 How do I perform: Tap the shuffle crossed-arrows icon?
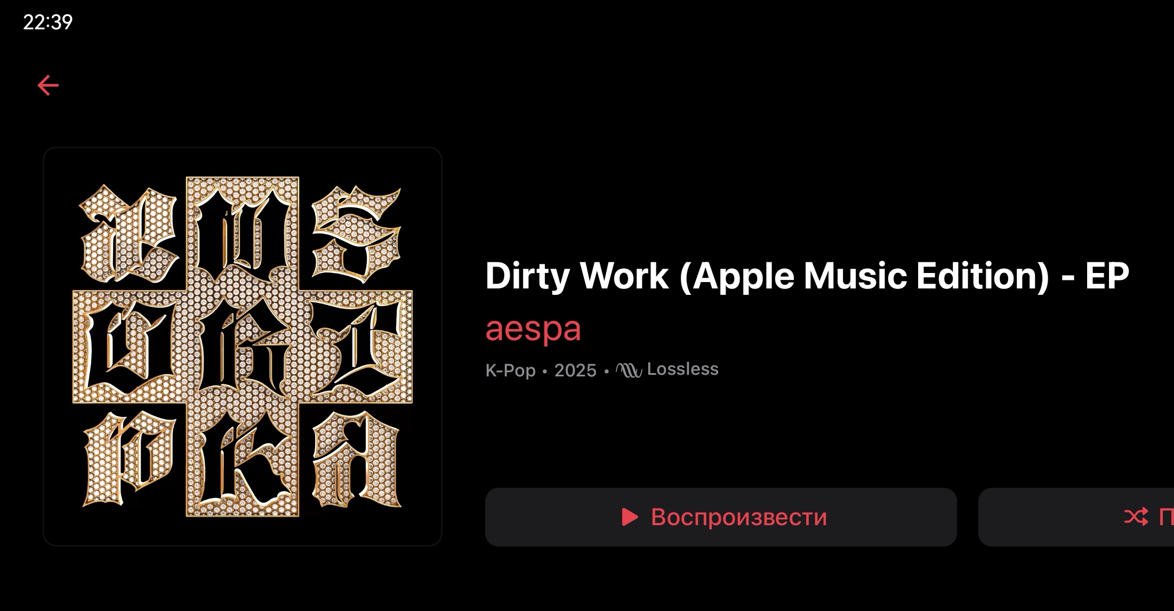tap(1136, 517)
